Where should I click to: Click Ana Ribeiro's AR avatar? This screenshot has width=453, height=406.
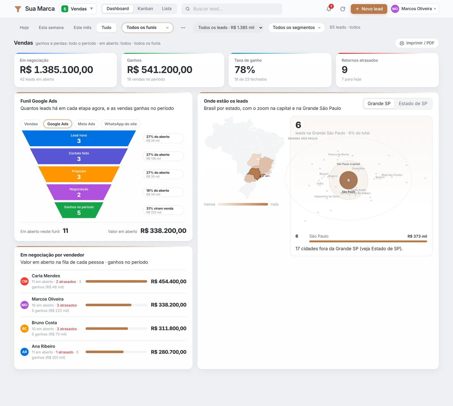point(25,352)
